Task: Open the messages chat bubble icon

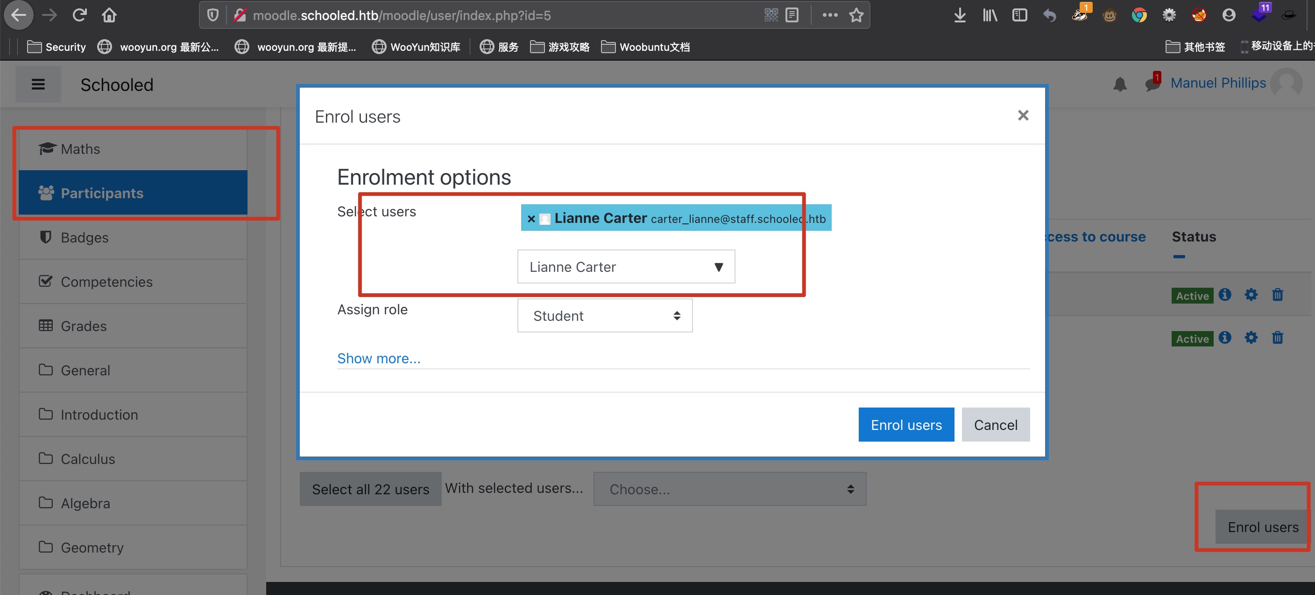Action: click(1152, 84)
